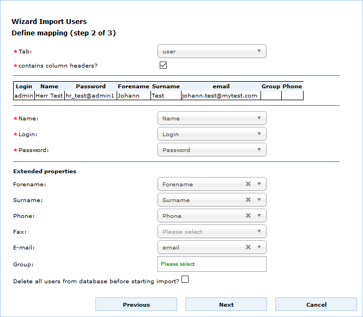Expand the E-mail dropdown arrow
The image size is (363, 317).
click(x=259, y=247)
